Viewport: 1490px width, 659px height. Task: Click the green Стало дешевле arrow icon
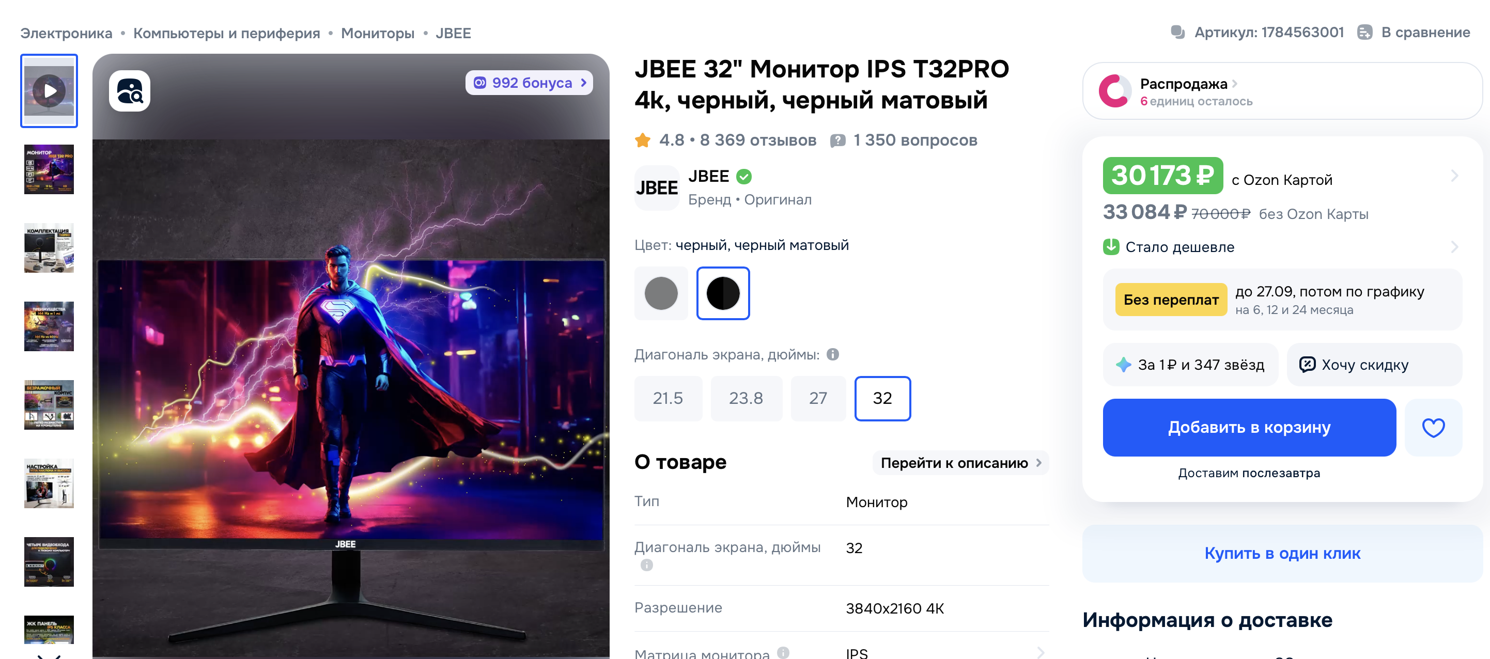point(1111,247)
